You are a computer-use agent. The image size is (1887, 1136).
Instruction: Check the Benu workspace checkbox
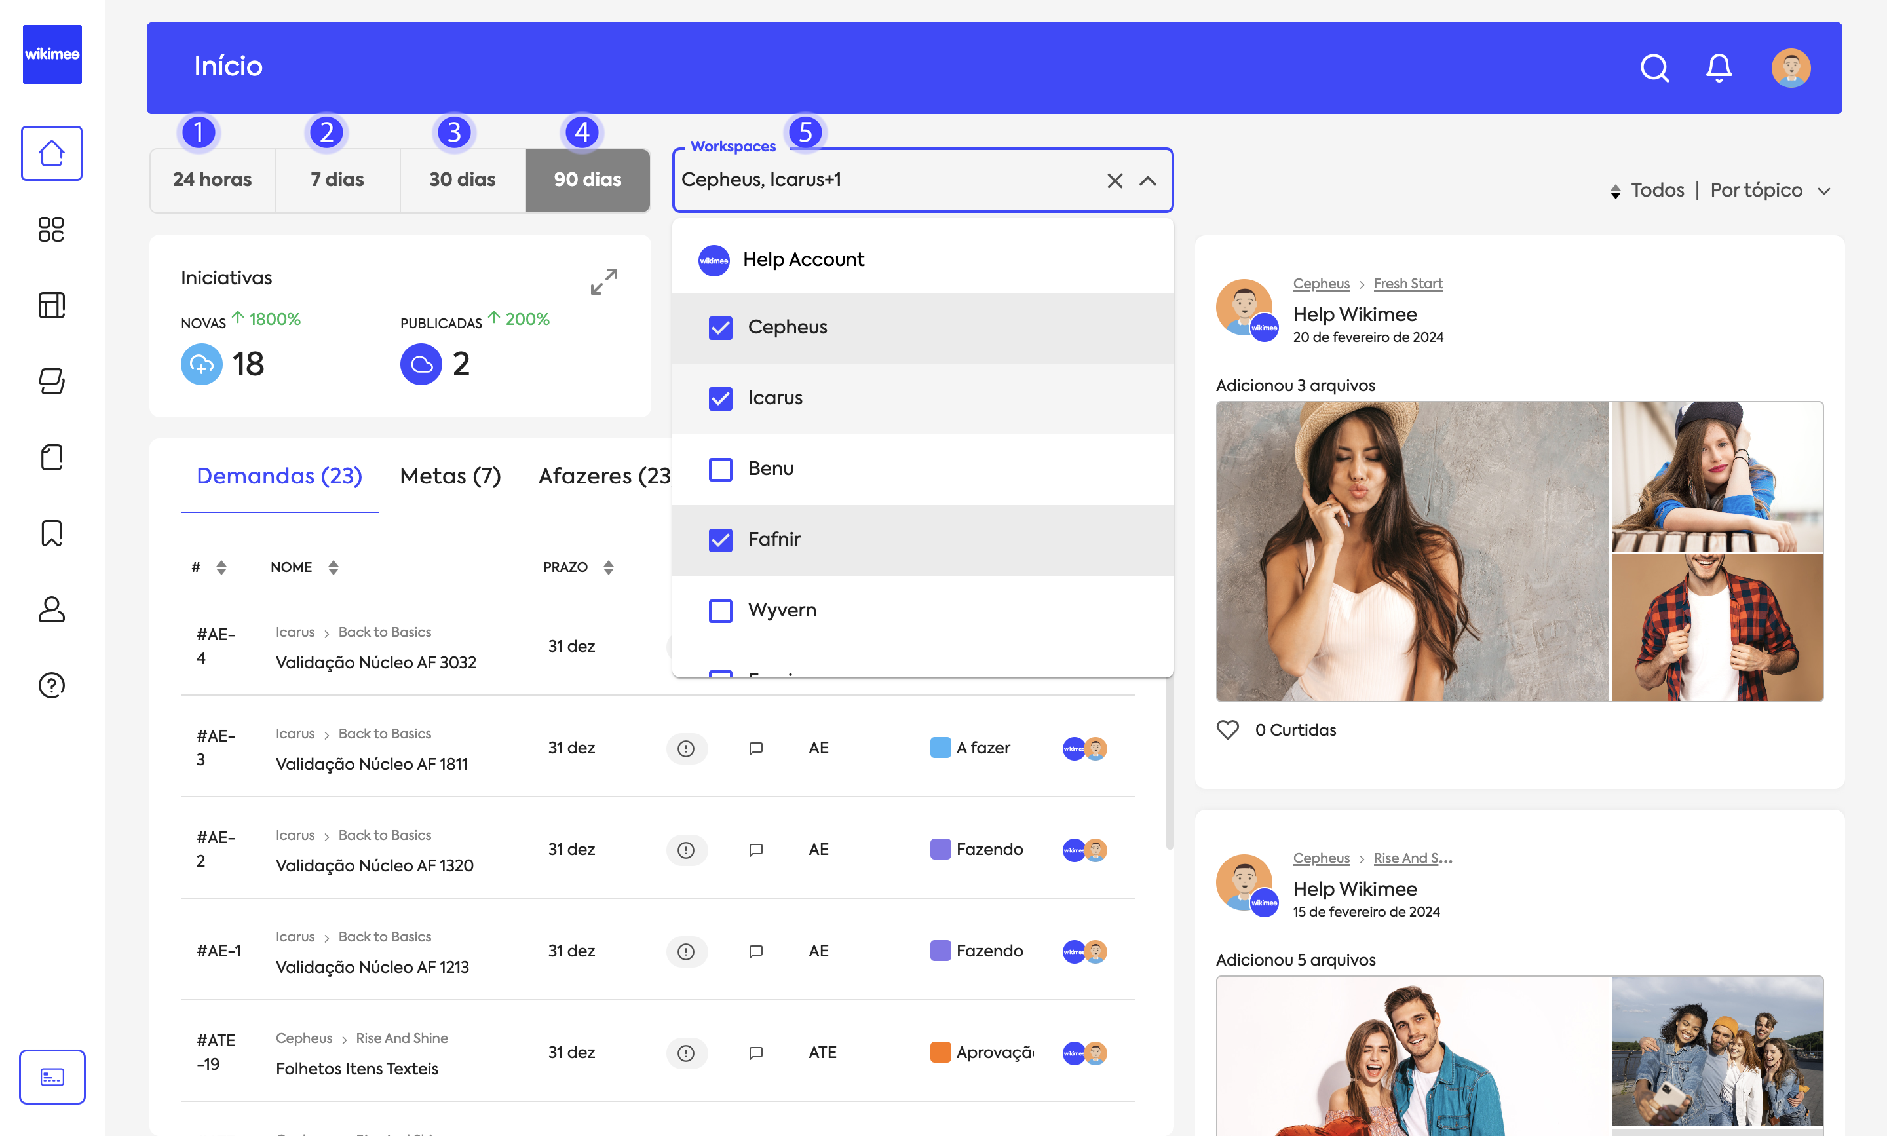point(720,468)
